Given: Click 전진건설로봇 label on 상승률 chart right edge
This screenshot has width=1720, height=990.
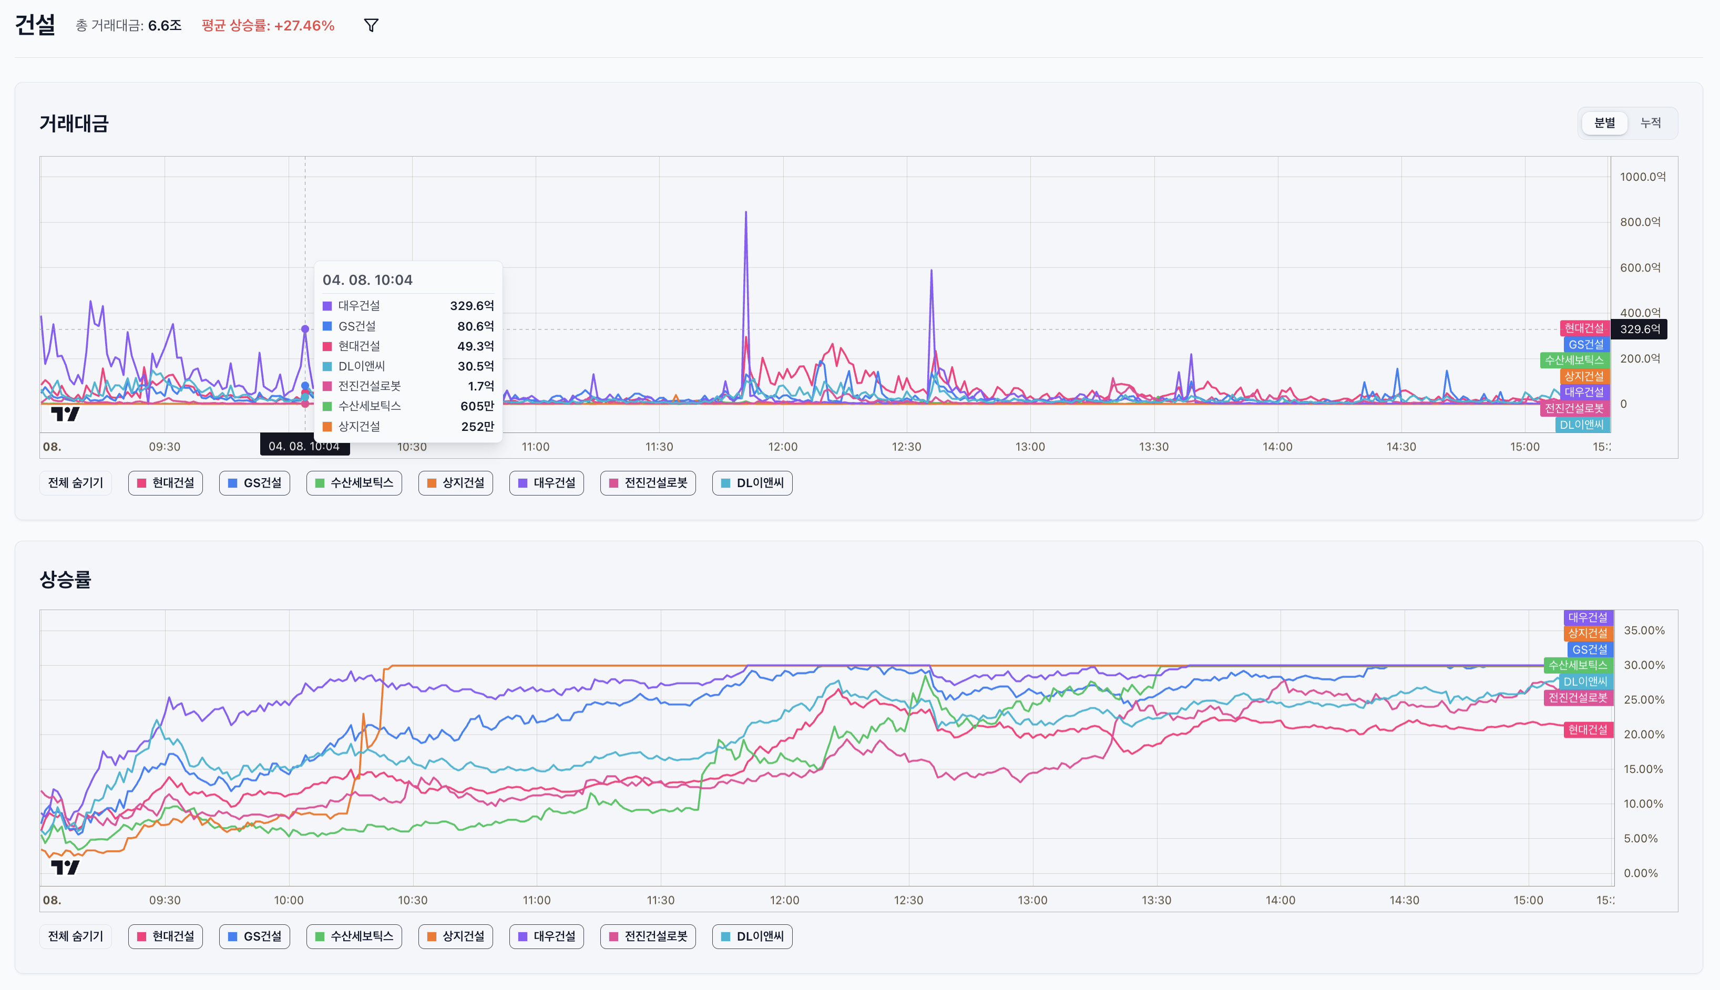Looking at the screenshot, I should (x=1578, y=698).
